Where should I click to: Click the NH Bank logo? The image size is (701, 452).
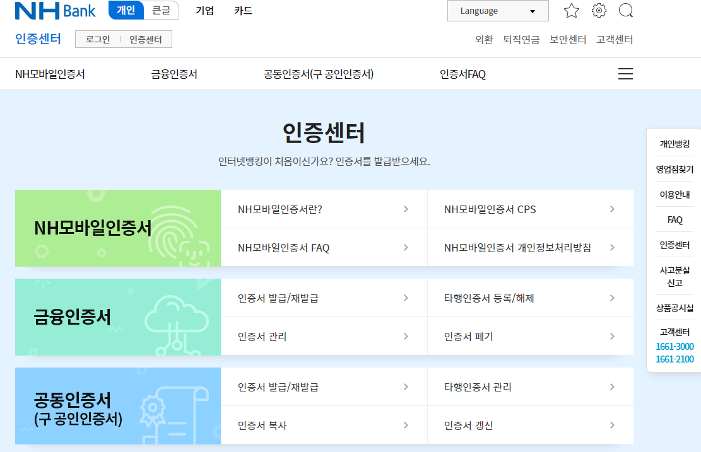55,11
